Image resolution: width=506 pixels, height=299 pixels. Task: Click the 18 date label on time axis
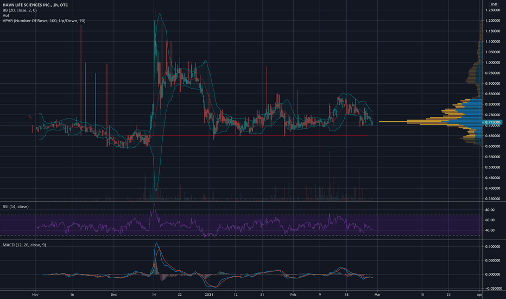(x=346, y=295)
